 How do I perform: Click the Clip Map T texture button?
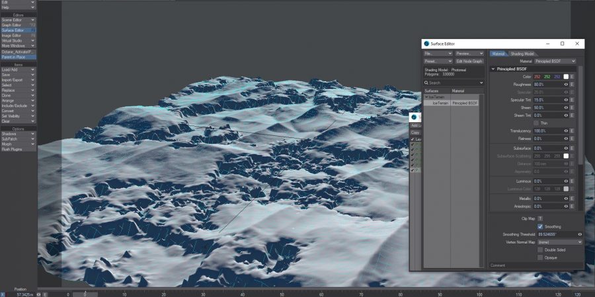(540, 218)
